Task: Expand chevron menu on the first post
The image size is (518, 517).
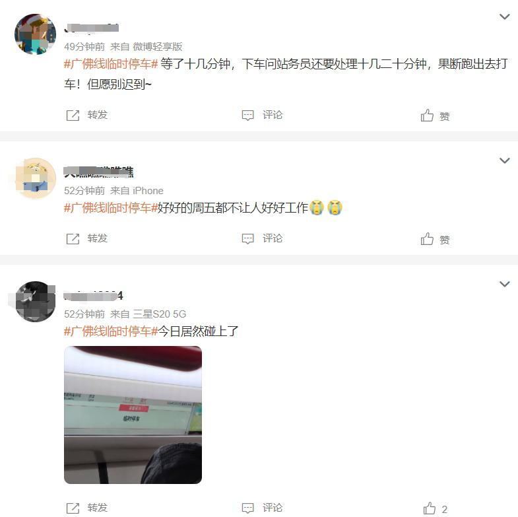Action: [x=504, y=17]
